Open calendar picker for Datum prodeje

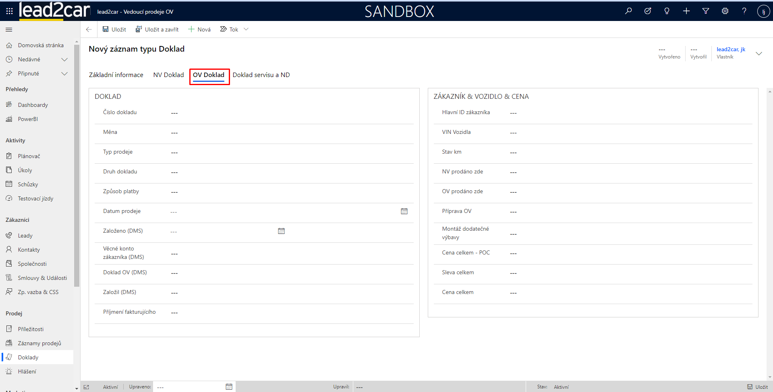pyautogui.click(x=404, y=211)
